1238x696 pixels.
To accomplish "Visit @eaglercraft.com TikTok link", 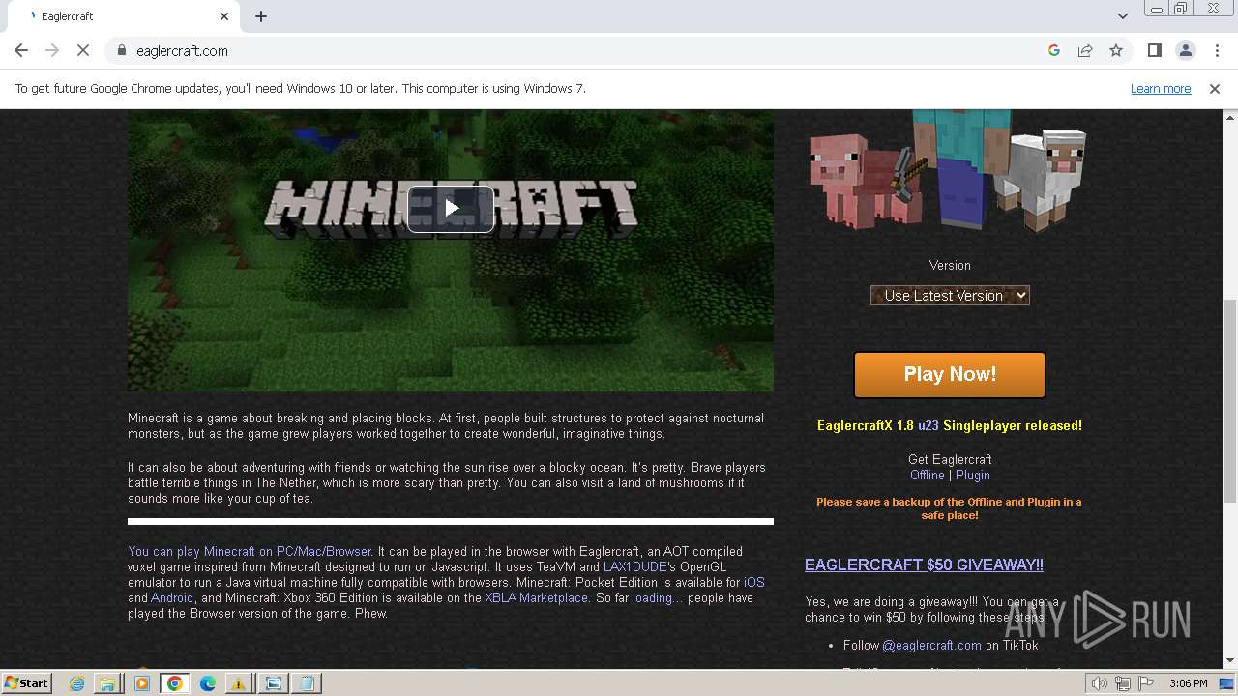I will tap(931, 645).
